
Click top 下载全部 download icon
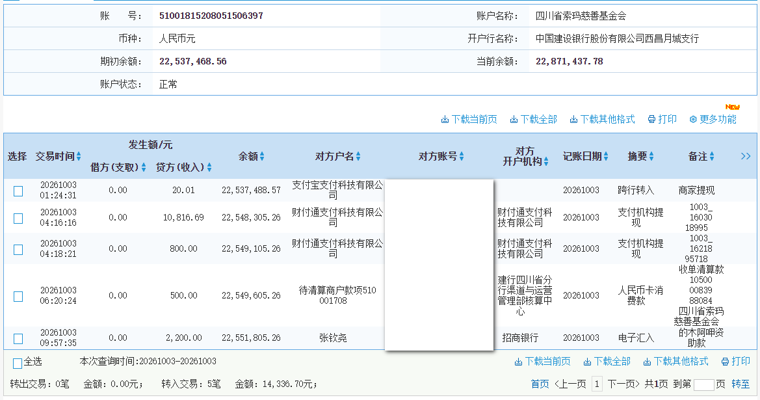coord(514,119)
